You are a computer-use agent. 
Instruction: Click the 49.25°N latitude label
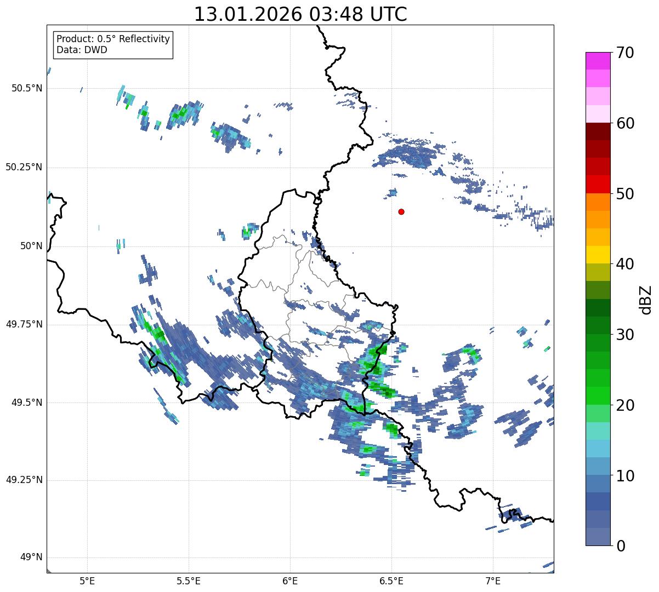click(x=24, y=480)
